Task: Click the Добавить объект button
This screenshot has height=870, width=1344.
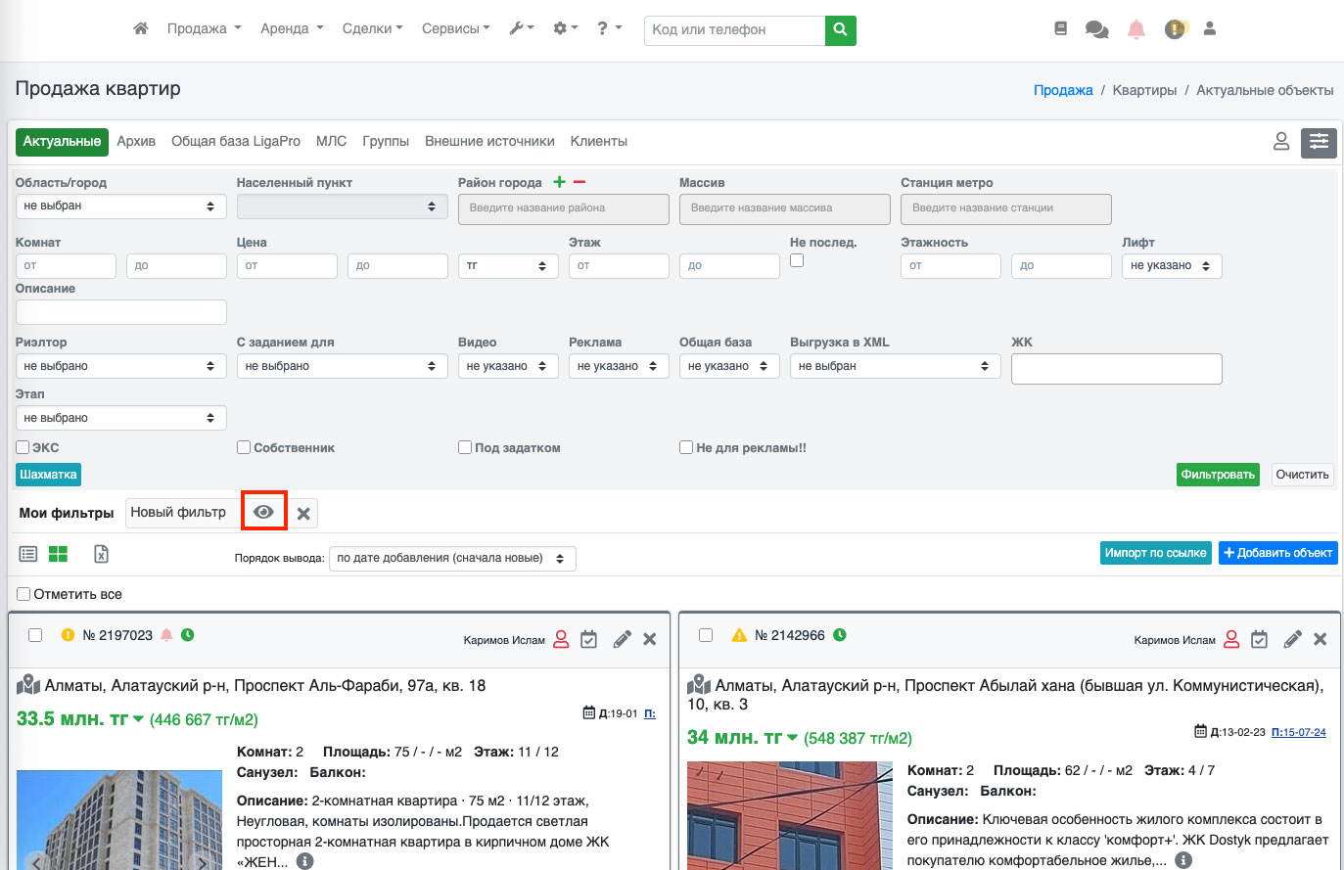Action: [x=1277, y=553]
